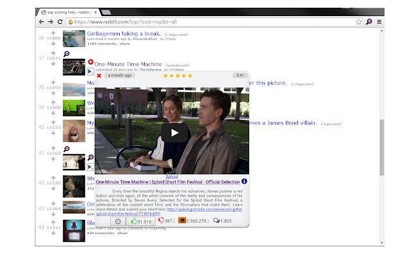This screenshot has height=258, width=412.
Task: Downvote post 44
Action: pos(53,233)
